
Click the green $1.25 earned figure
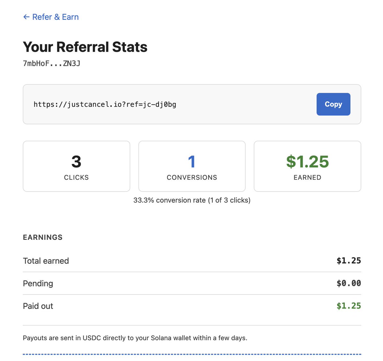(307, 161)
